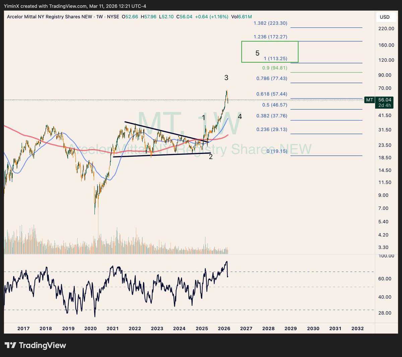Click the Vol 6.61M volume reading

(x=241, y=16)
